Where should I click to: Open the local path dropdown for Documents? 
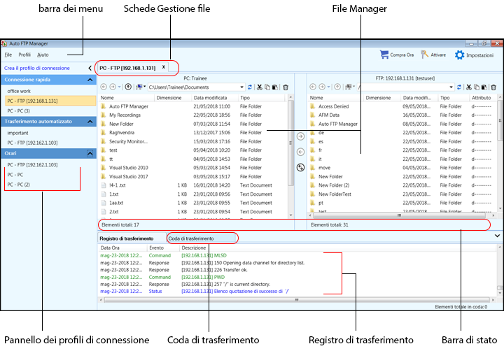(241, 87)
